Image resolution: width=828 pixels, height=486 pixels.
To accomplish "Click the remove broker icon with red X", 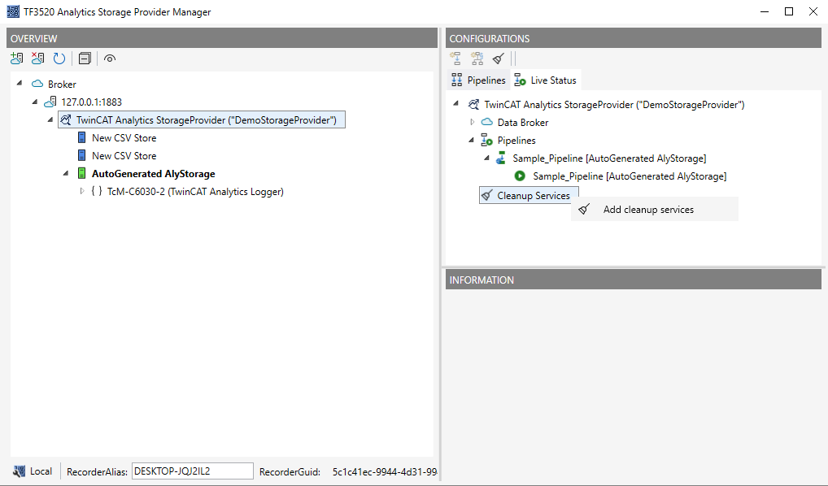I will click(x=37, y=59).
